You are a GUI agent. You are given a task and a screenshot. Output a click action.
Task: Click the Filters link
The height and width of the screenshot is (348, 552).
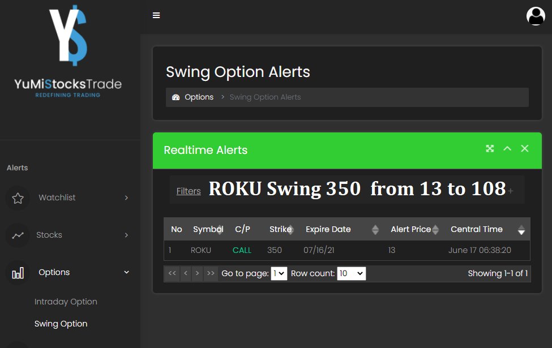189,191
